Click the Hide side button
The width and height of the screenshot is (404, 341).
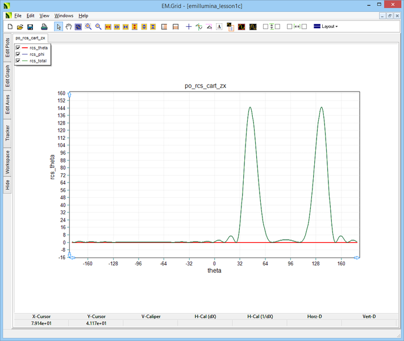tap(7, 185)
